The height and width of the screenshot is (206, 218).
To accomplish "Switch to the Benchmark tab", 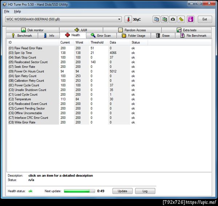I will tap(22, 36).
